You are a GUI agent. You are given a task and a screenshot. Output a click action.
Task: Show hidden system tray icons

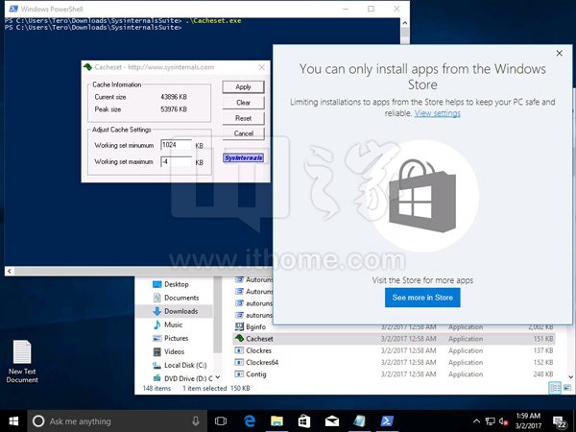[476, 421]
